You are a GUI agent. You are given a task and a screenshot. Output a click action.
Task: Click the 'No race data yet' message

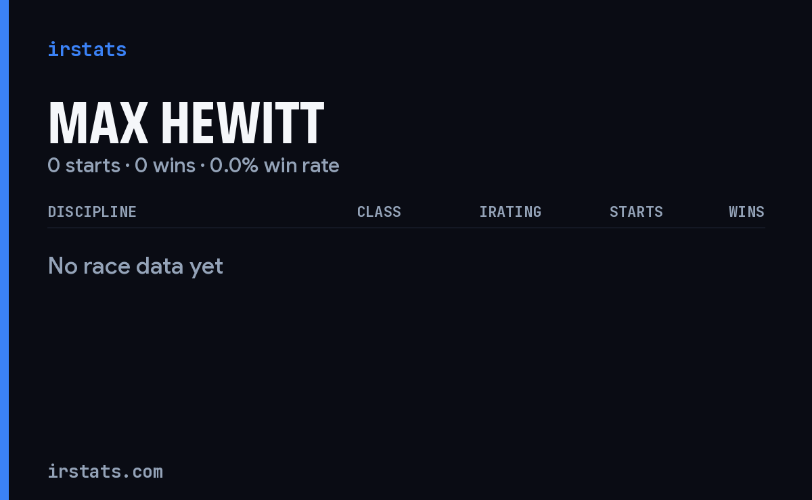click(135, 266)
